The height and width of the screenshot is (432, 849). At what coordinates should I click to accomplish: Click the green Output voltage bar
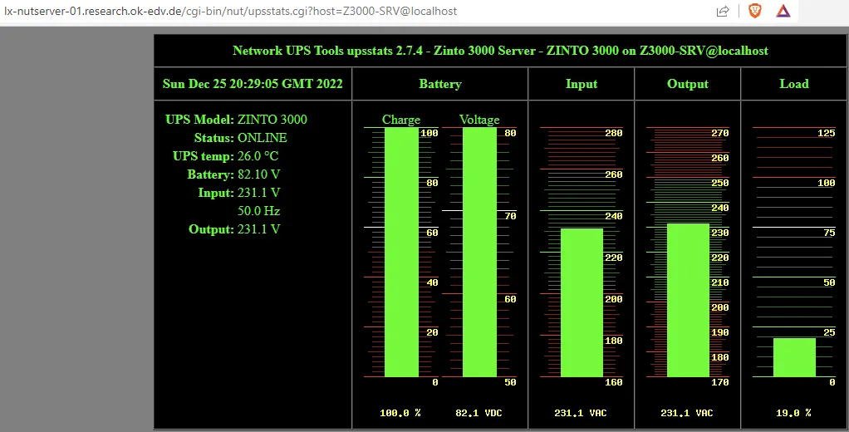[x=688, y=301]
